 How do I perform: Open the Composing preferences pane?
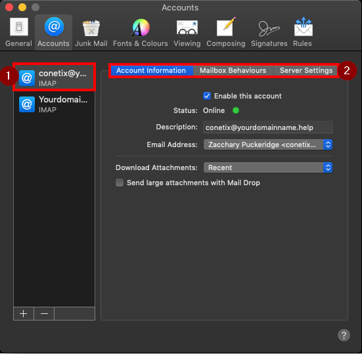pyautogui.click(x=226, y=32)
